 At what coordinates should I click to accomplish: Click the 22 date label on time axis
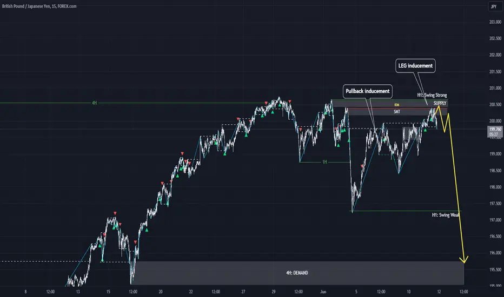[191, 292]
